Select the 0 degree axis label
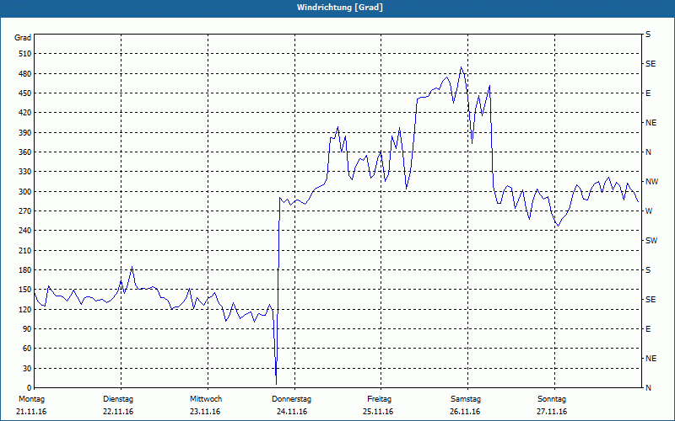Screen dimensions: 675x421 click(x=30, y=388)
